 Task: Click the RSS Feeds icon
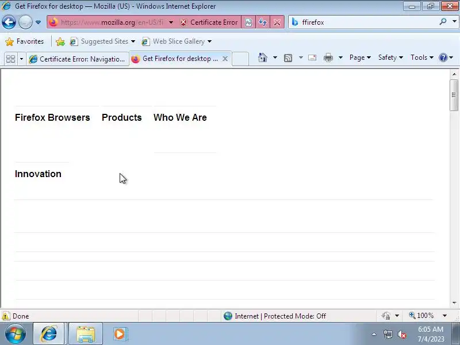[288, 58]
